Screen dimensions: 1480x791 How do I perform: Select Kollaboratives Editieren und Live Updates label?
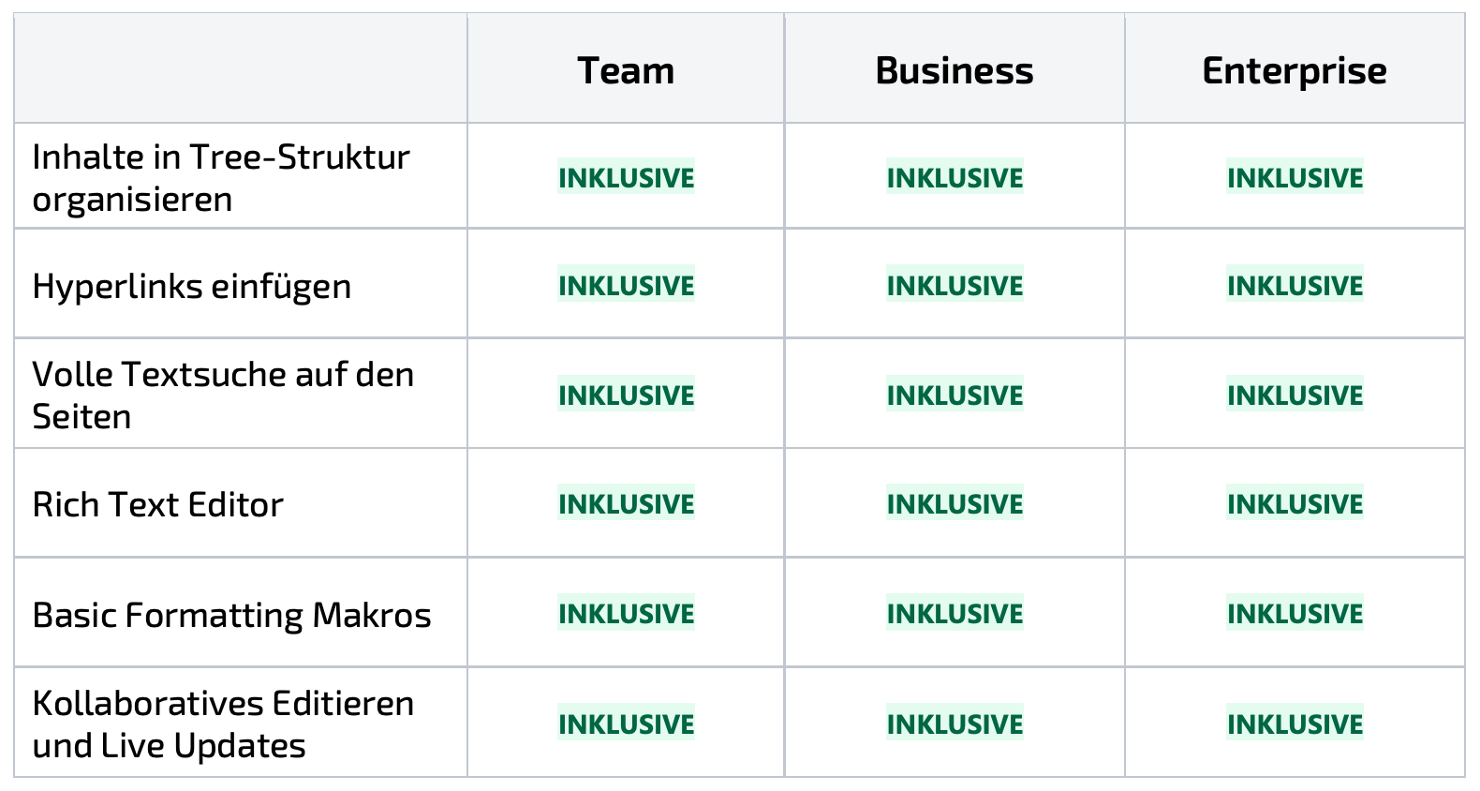[223, 724]
